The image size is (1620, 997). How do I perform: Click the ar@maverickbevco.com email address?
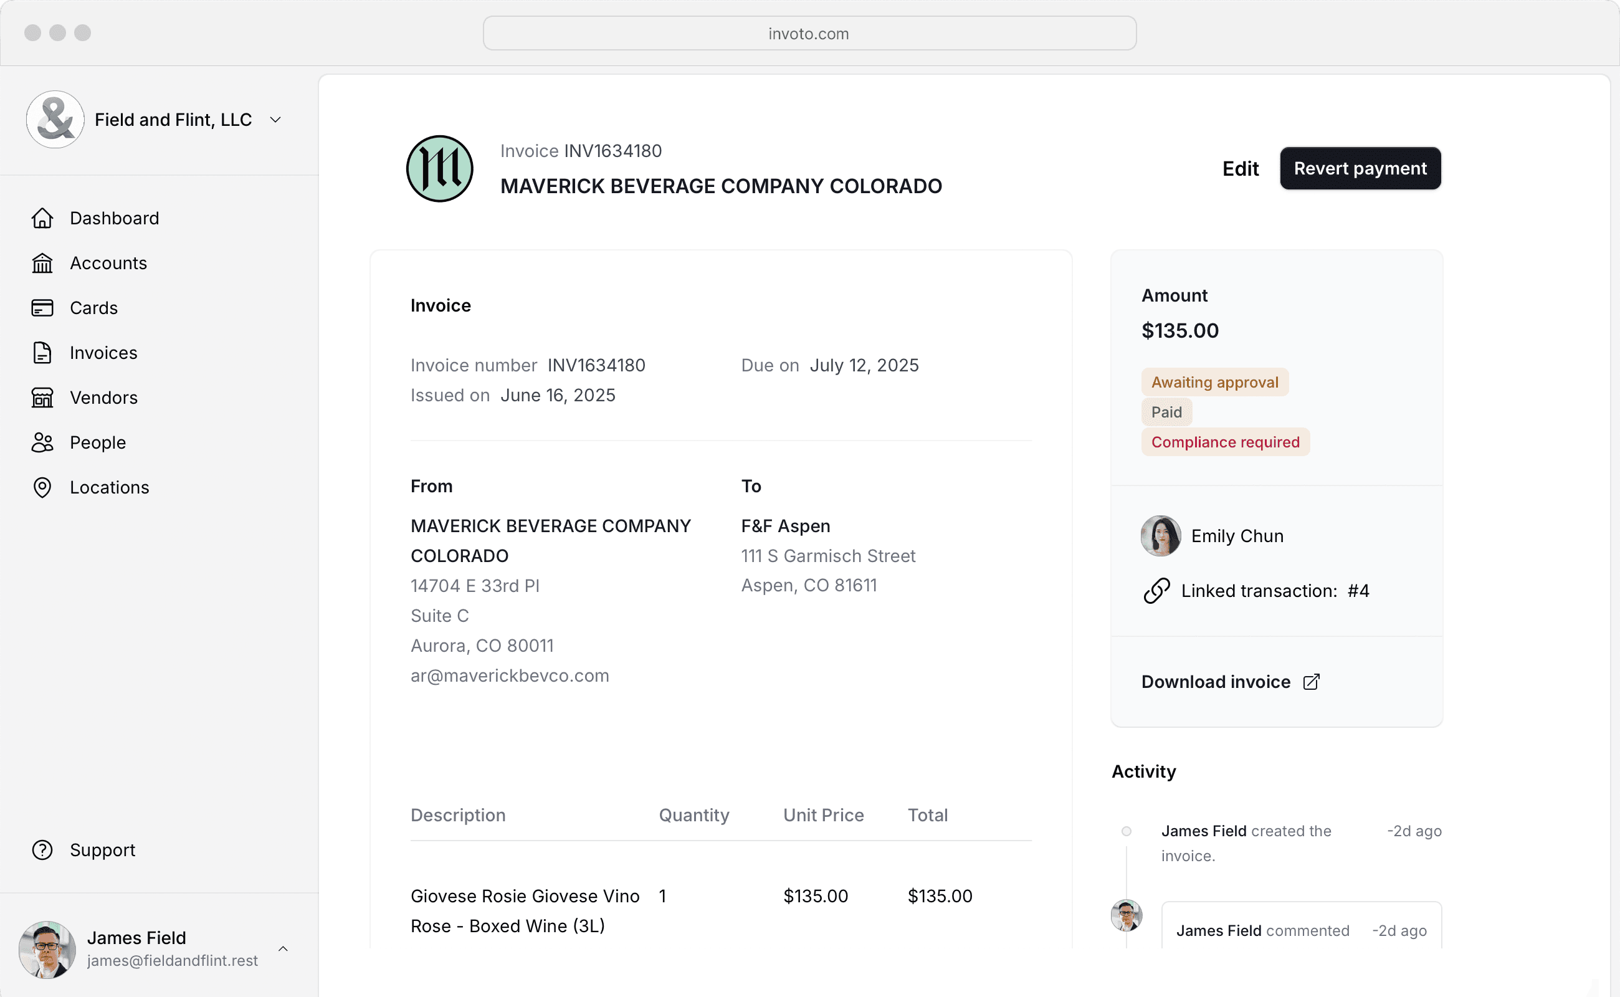[510, 676]
